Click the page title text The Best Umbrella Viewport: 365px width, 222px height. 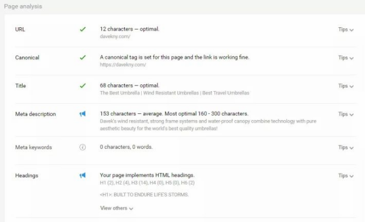click(x=120, y=93)
